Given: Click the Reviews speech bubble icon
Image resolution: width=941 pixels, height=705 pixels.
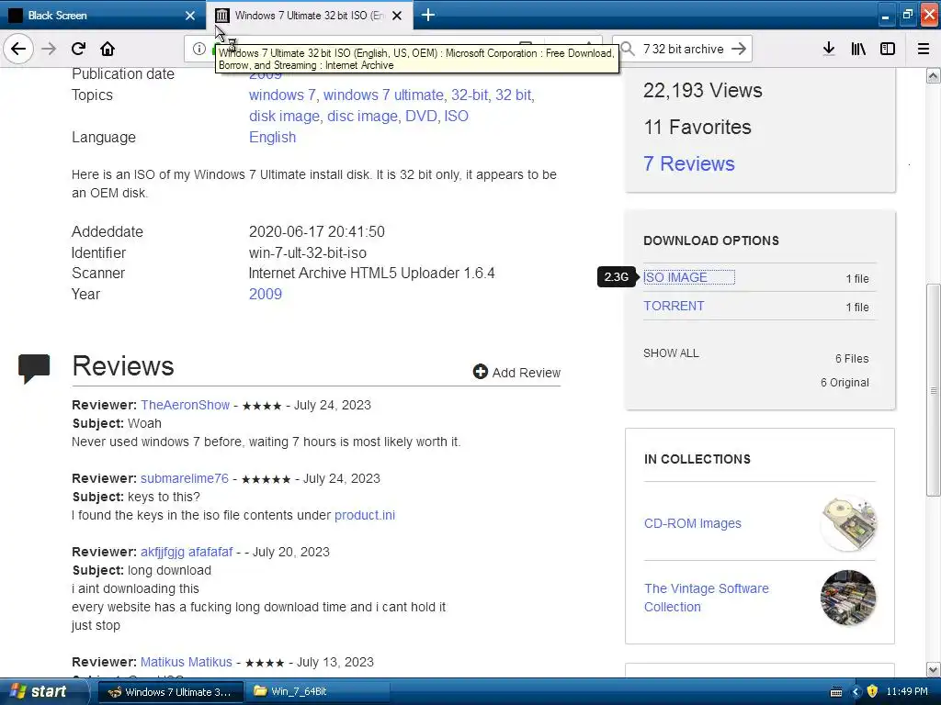Looking at the screenshot, I should click(34, 368).
